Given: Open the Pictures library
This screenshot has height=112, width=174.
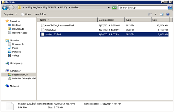Looking at the screenshot, I should tap(14, 52).
